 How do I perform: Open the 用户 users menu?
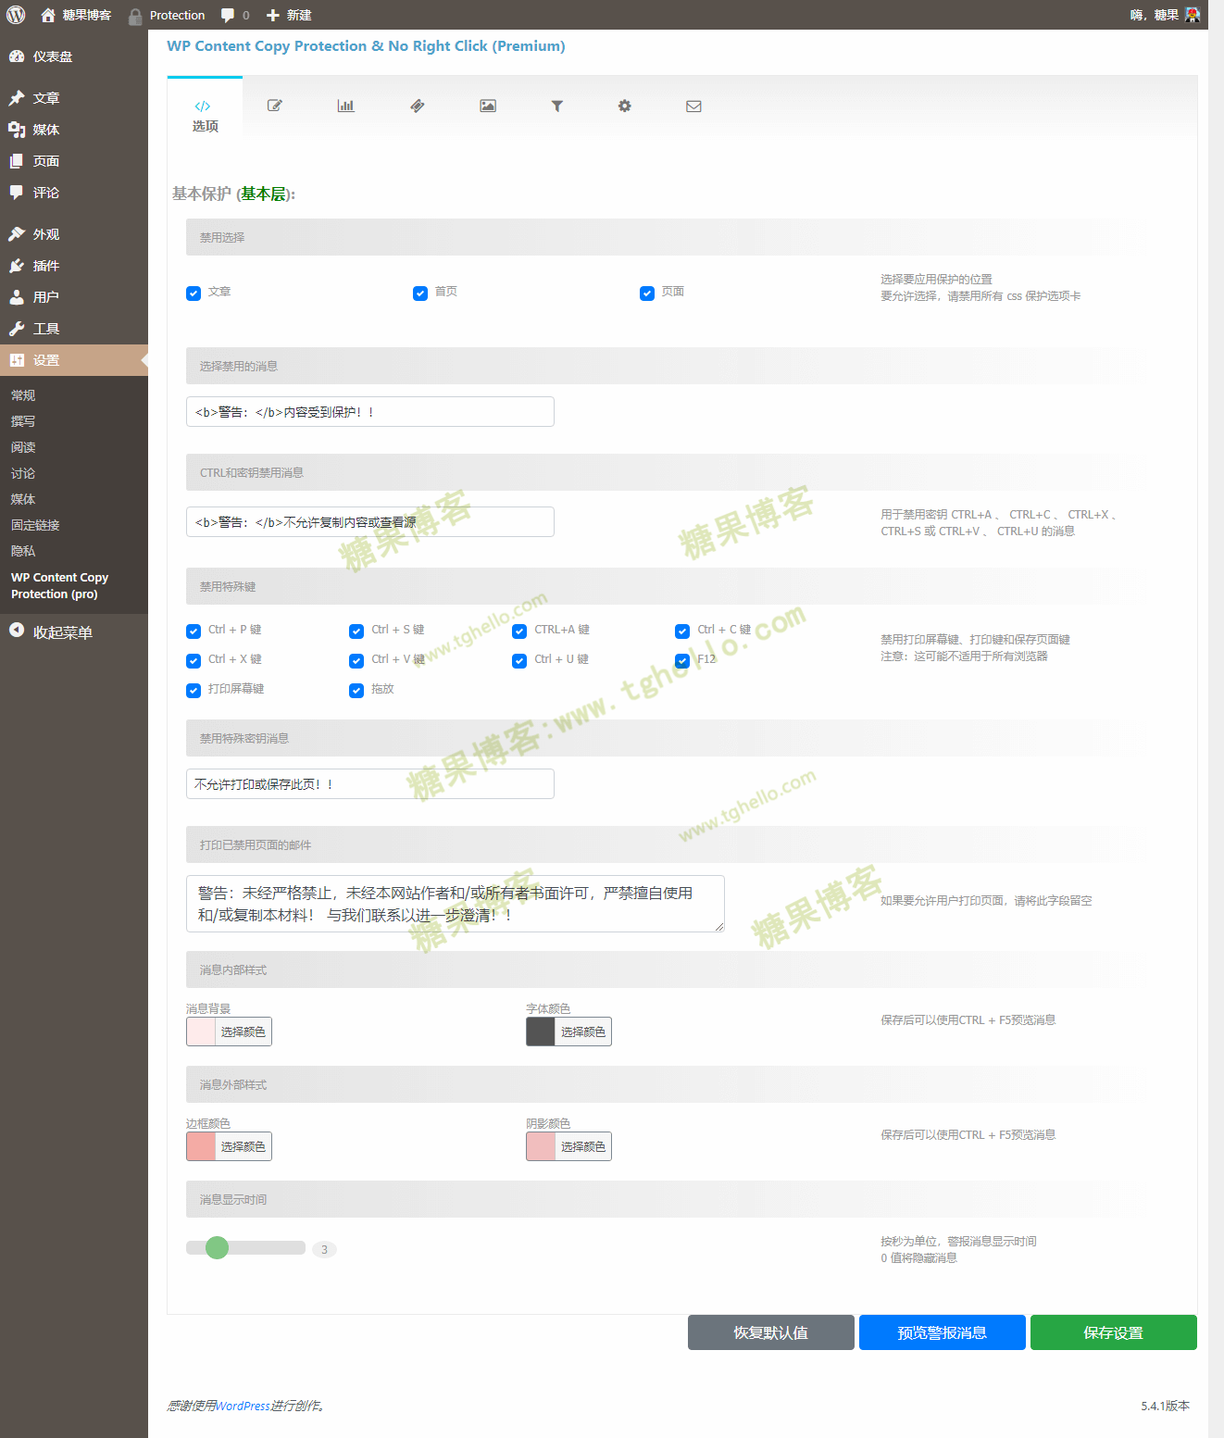[74, 297]
